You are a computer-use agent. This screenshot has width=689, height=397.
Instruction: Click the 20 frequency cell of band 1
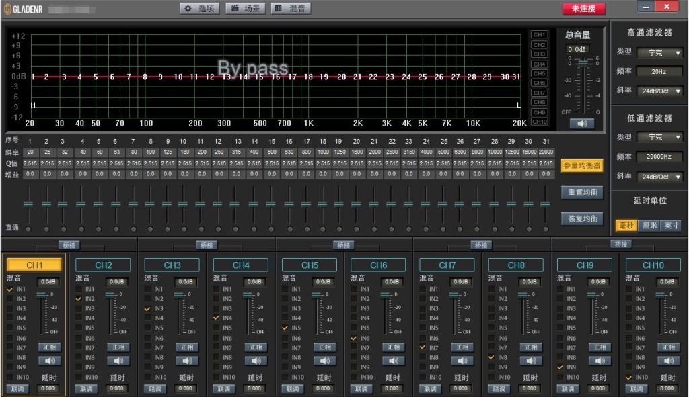(x=30, y=152)
